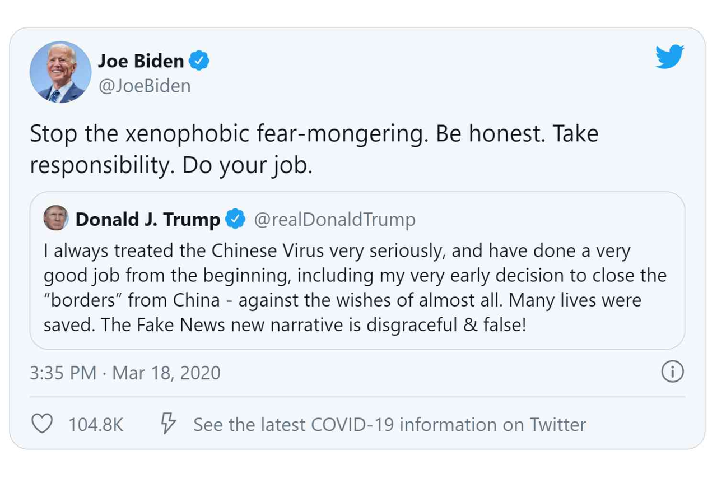Click the 104.8K likes count
Image resolution: width=717 pixels, height=478 pixels.
96,424
